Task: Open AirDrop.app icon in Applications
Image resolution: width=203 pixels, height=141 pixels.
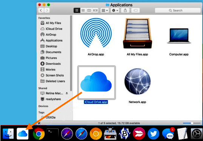Action: tap(96, 33)
